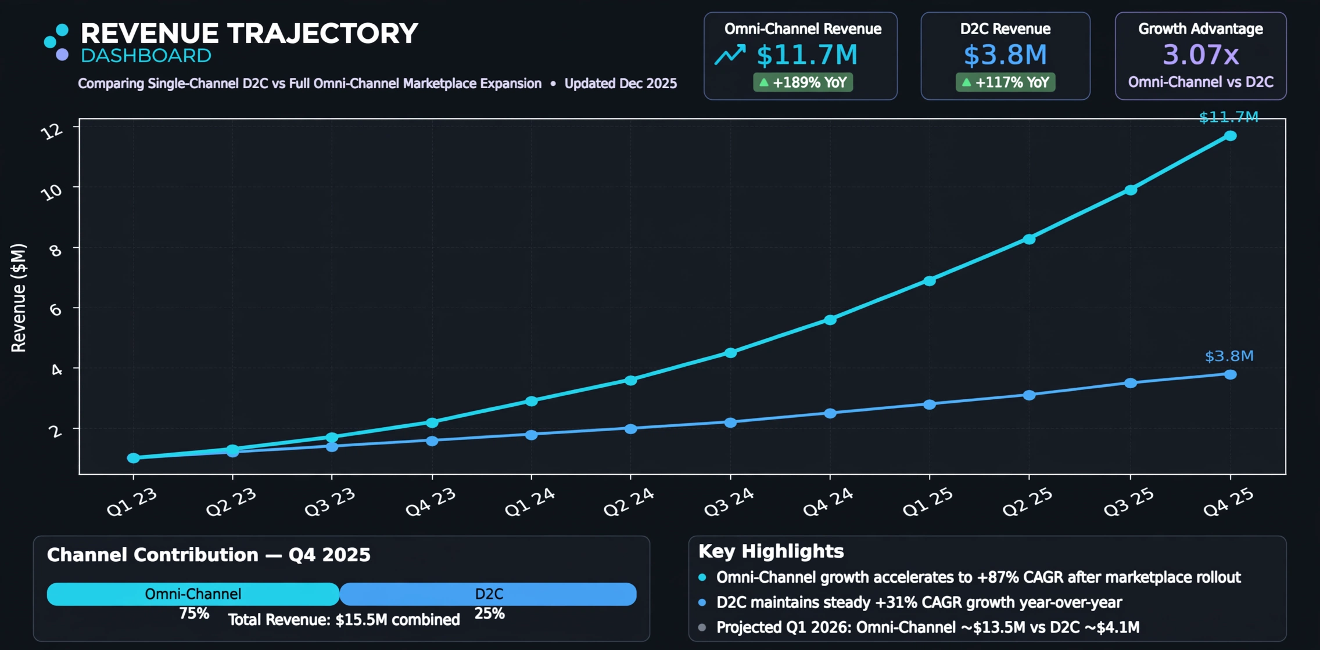Viewport: 1320px width, 650px height.
Task: Click the Q2 24 axis label
Action: pyautogui.click(x=629, y=501)
